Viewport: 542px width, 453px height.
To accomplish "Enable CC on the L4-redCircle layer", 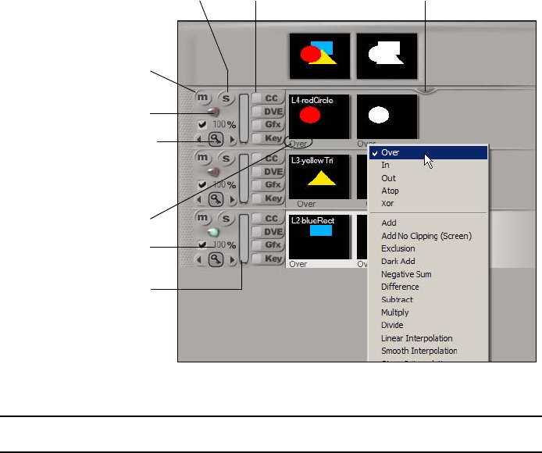I will pos(256,98).
